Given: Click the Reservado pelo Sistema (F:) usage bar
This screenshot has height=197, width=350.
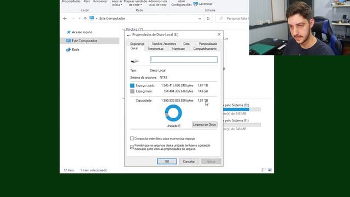Looking at the screenshot, I should (242, 125).
